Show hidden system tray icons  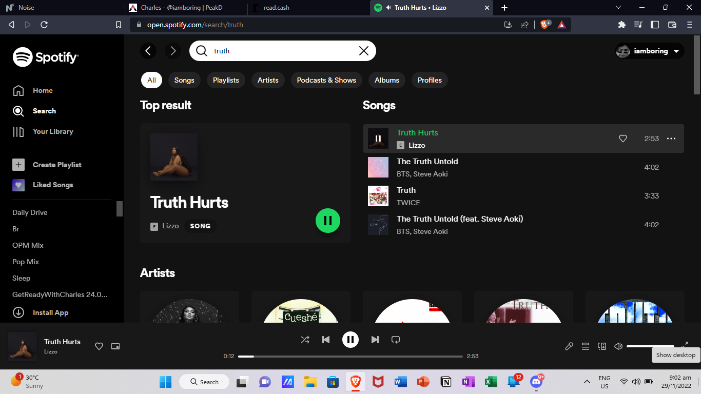587,382
